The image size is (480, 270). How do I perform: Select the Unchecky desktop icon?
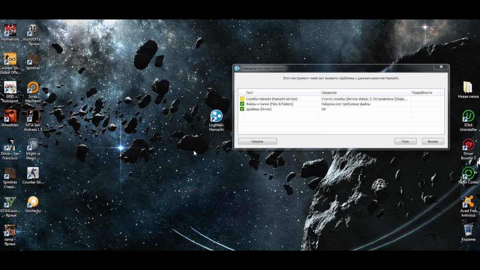tap(33, 204)
